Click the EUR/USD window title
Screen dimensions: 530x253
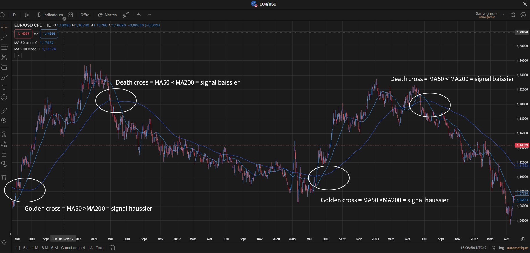[x=268, y=4]
